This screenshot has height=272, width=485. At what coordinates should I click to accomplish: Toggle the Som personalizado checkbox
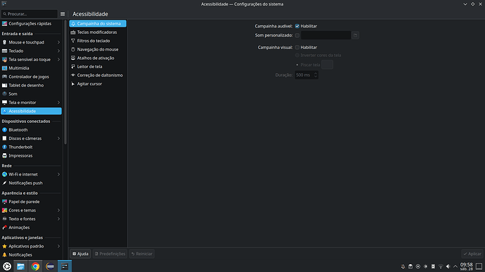point(297,35)
